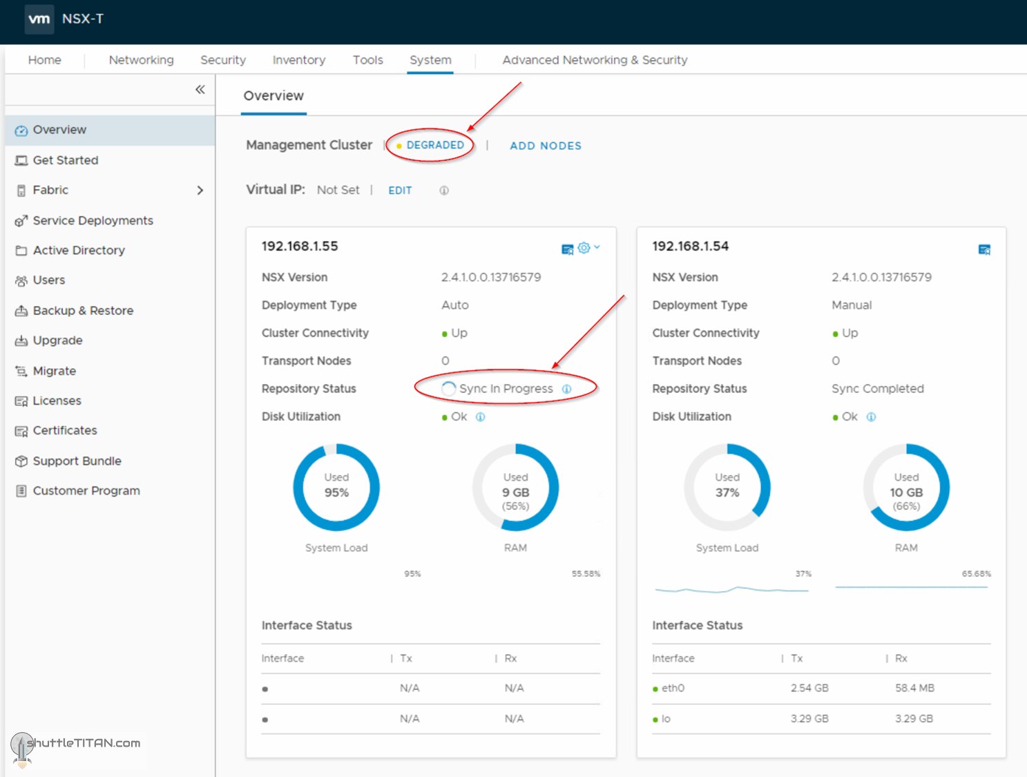Open the Users sidebar item
The height and width of the screenshot is (777, 1027).
click(48, 280)
